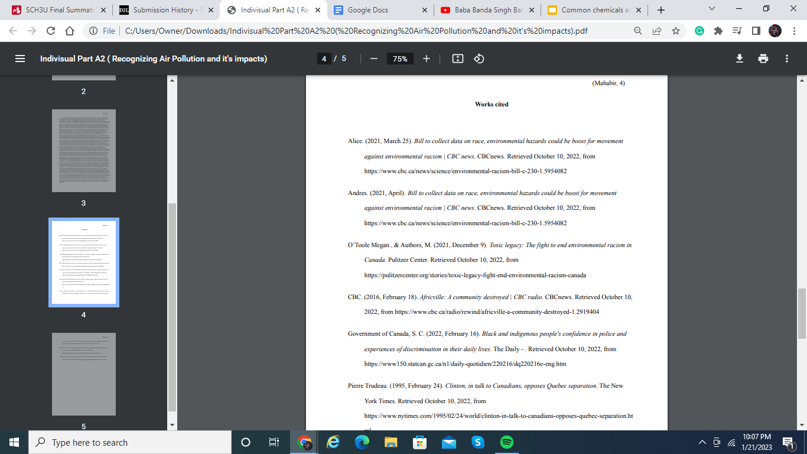807x454 pixels.
Task: Print the PDF document
Action: tap(763, 59)
